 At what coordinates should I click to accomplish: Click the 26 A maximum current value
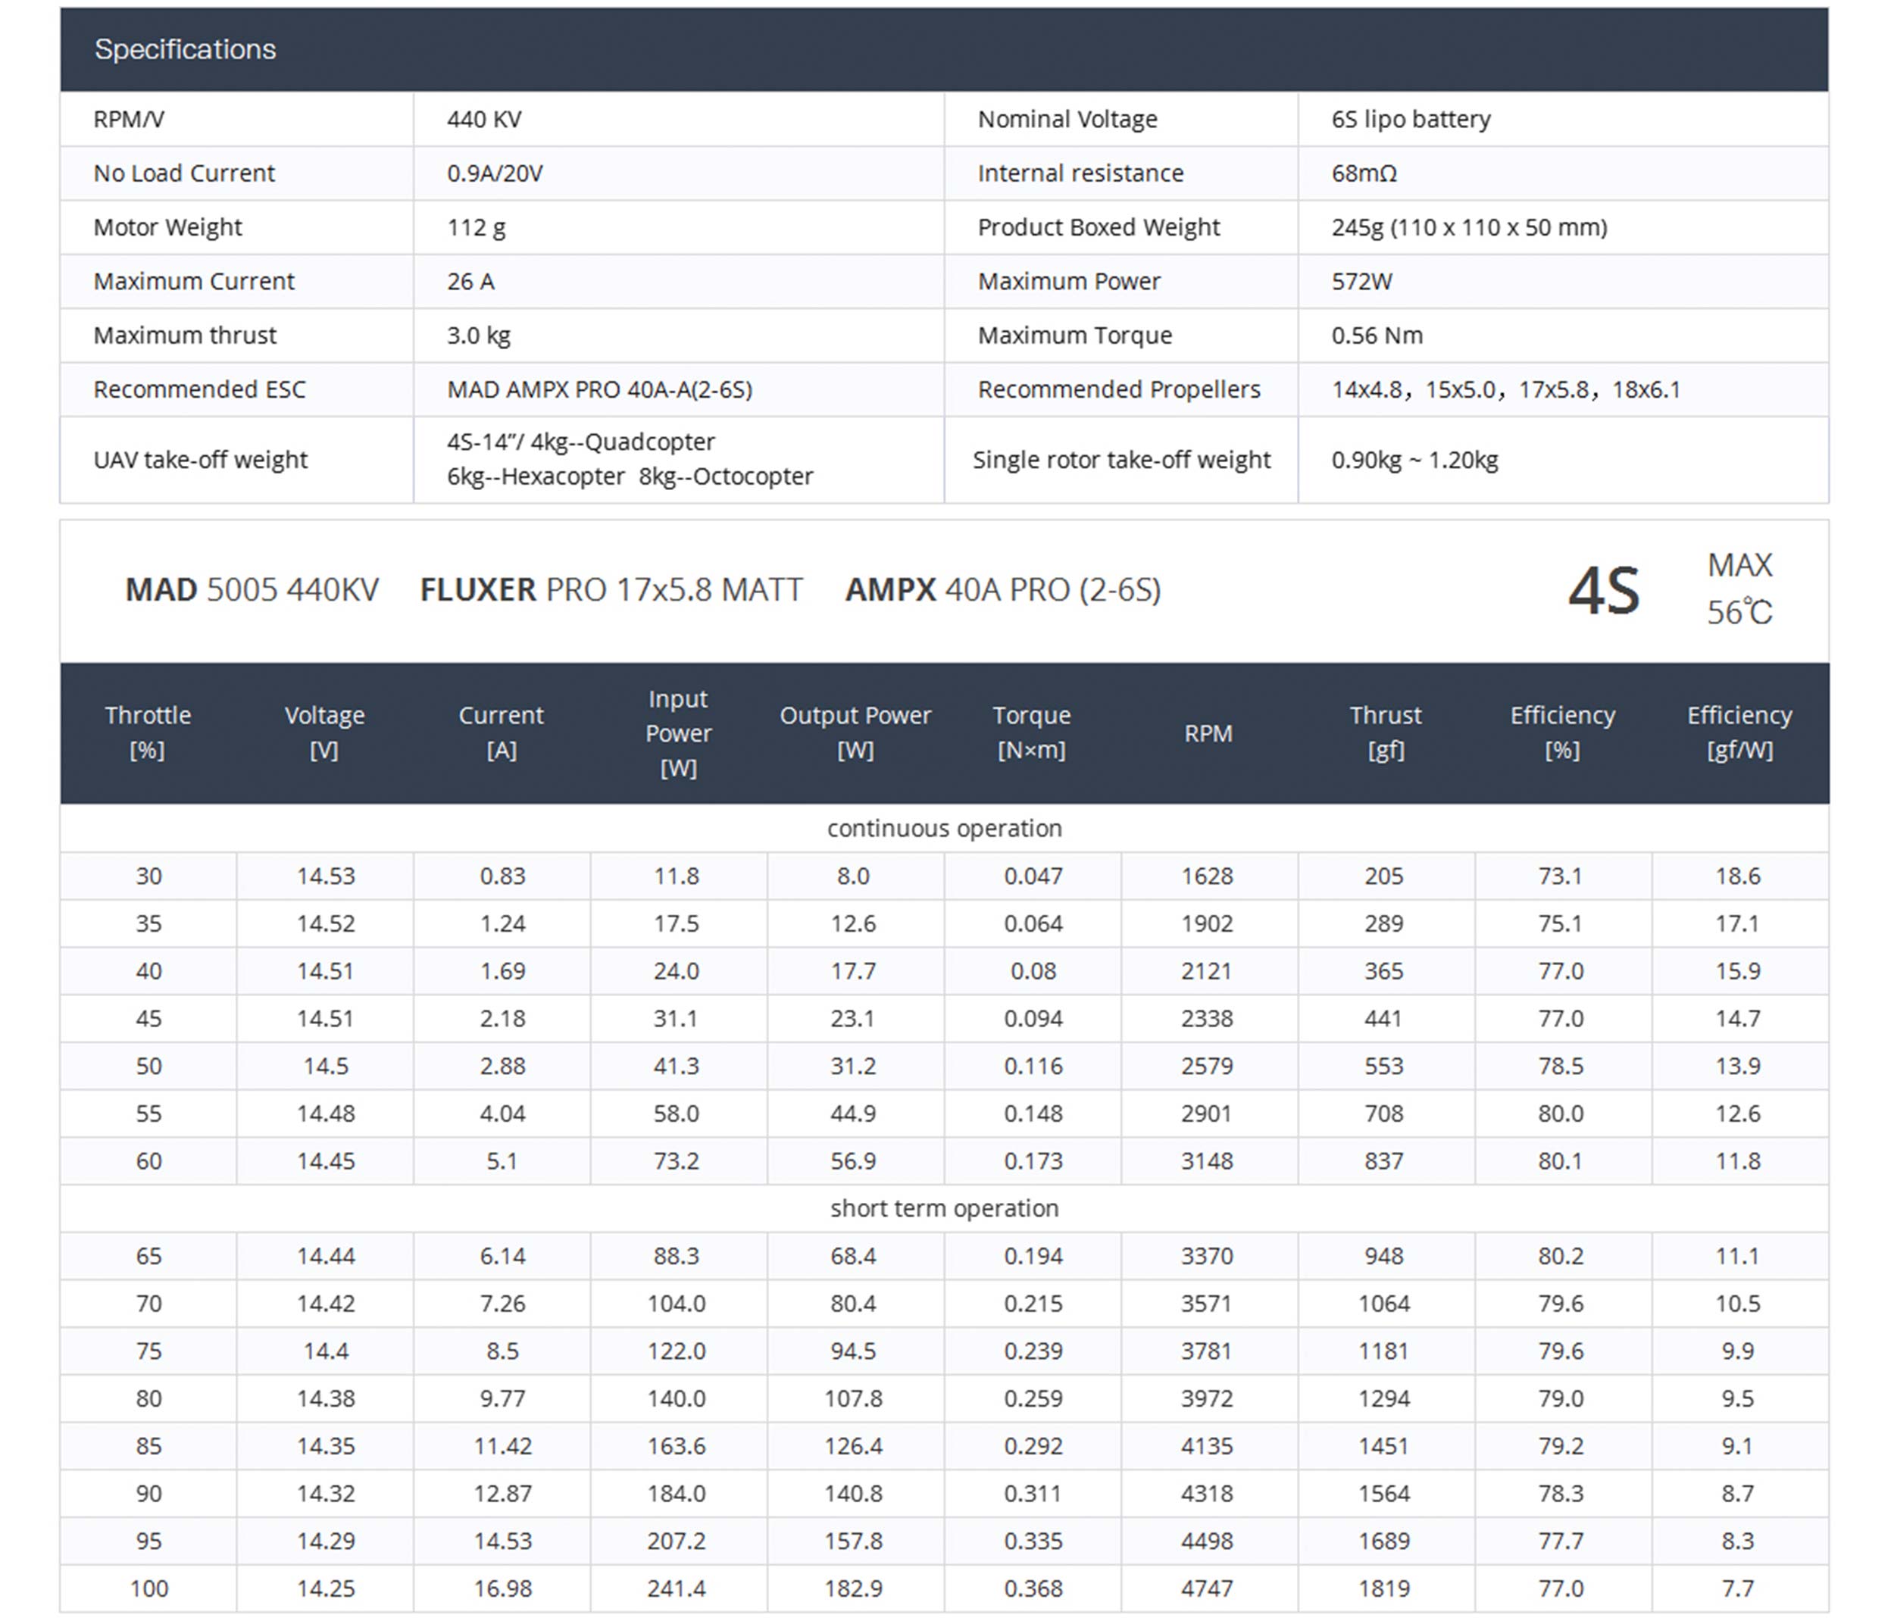[470, 280]
